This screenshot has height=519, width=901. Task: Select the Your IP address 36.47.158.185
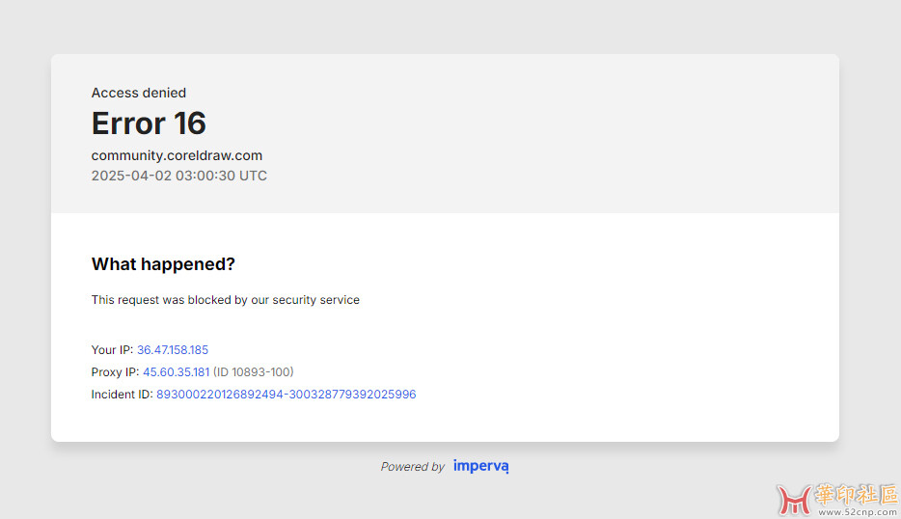pos(173,350)
